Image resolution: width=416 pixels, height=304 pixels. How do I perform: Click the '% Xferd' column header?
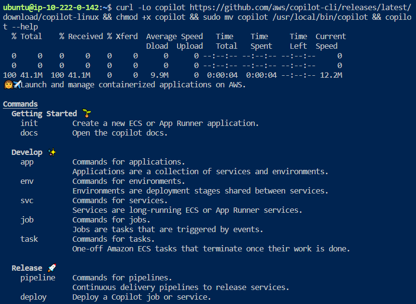click(x=122, y=36)
